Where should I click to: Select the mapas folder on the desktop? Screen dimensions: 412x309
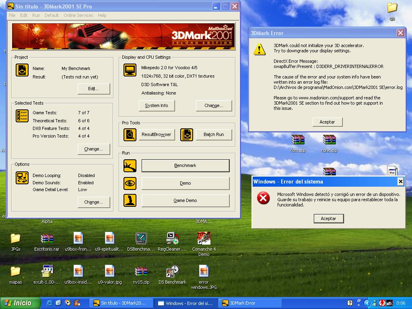click(16, 275)
